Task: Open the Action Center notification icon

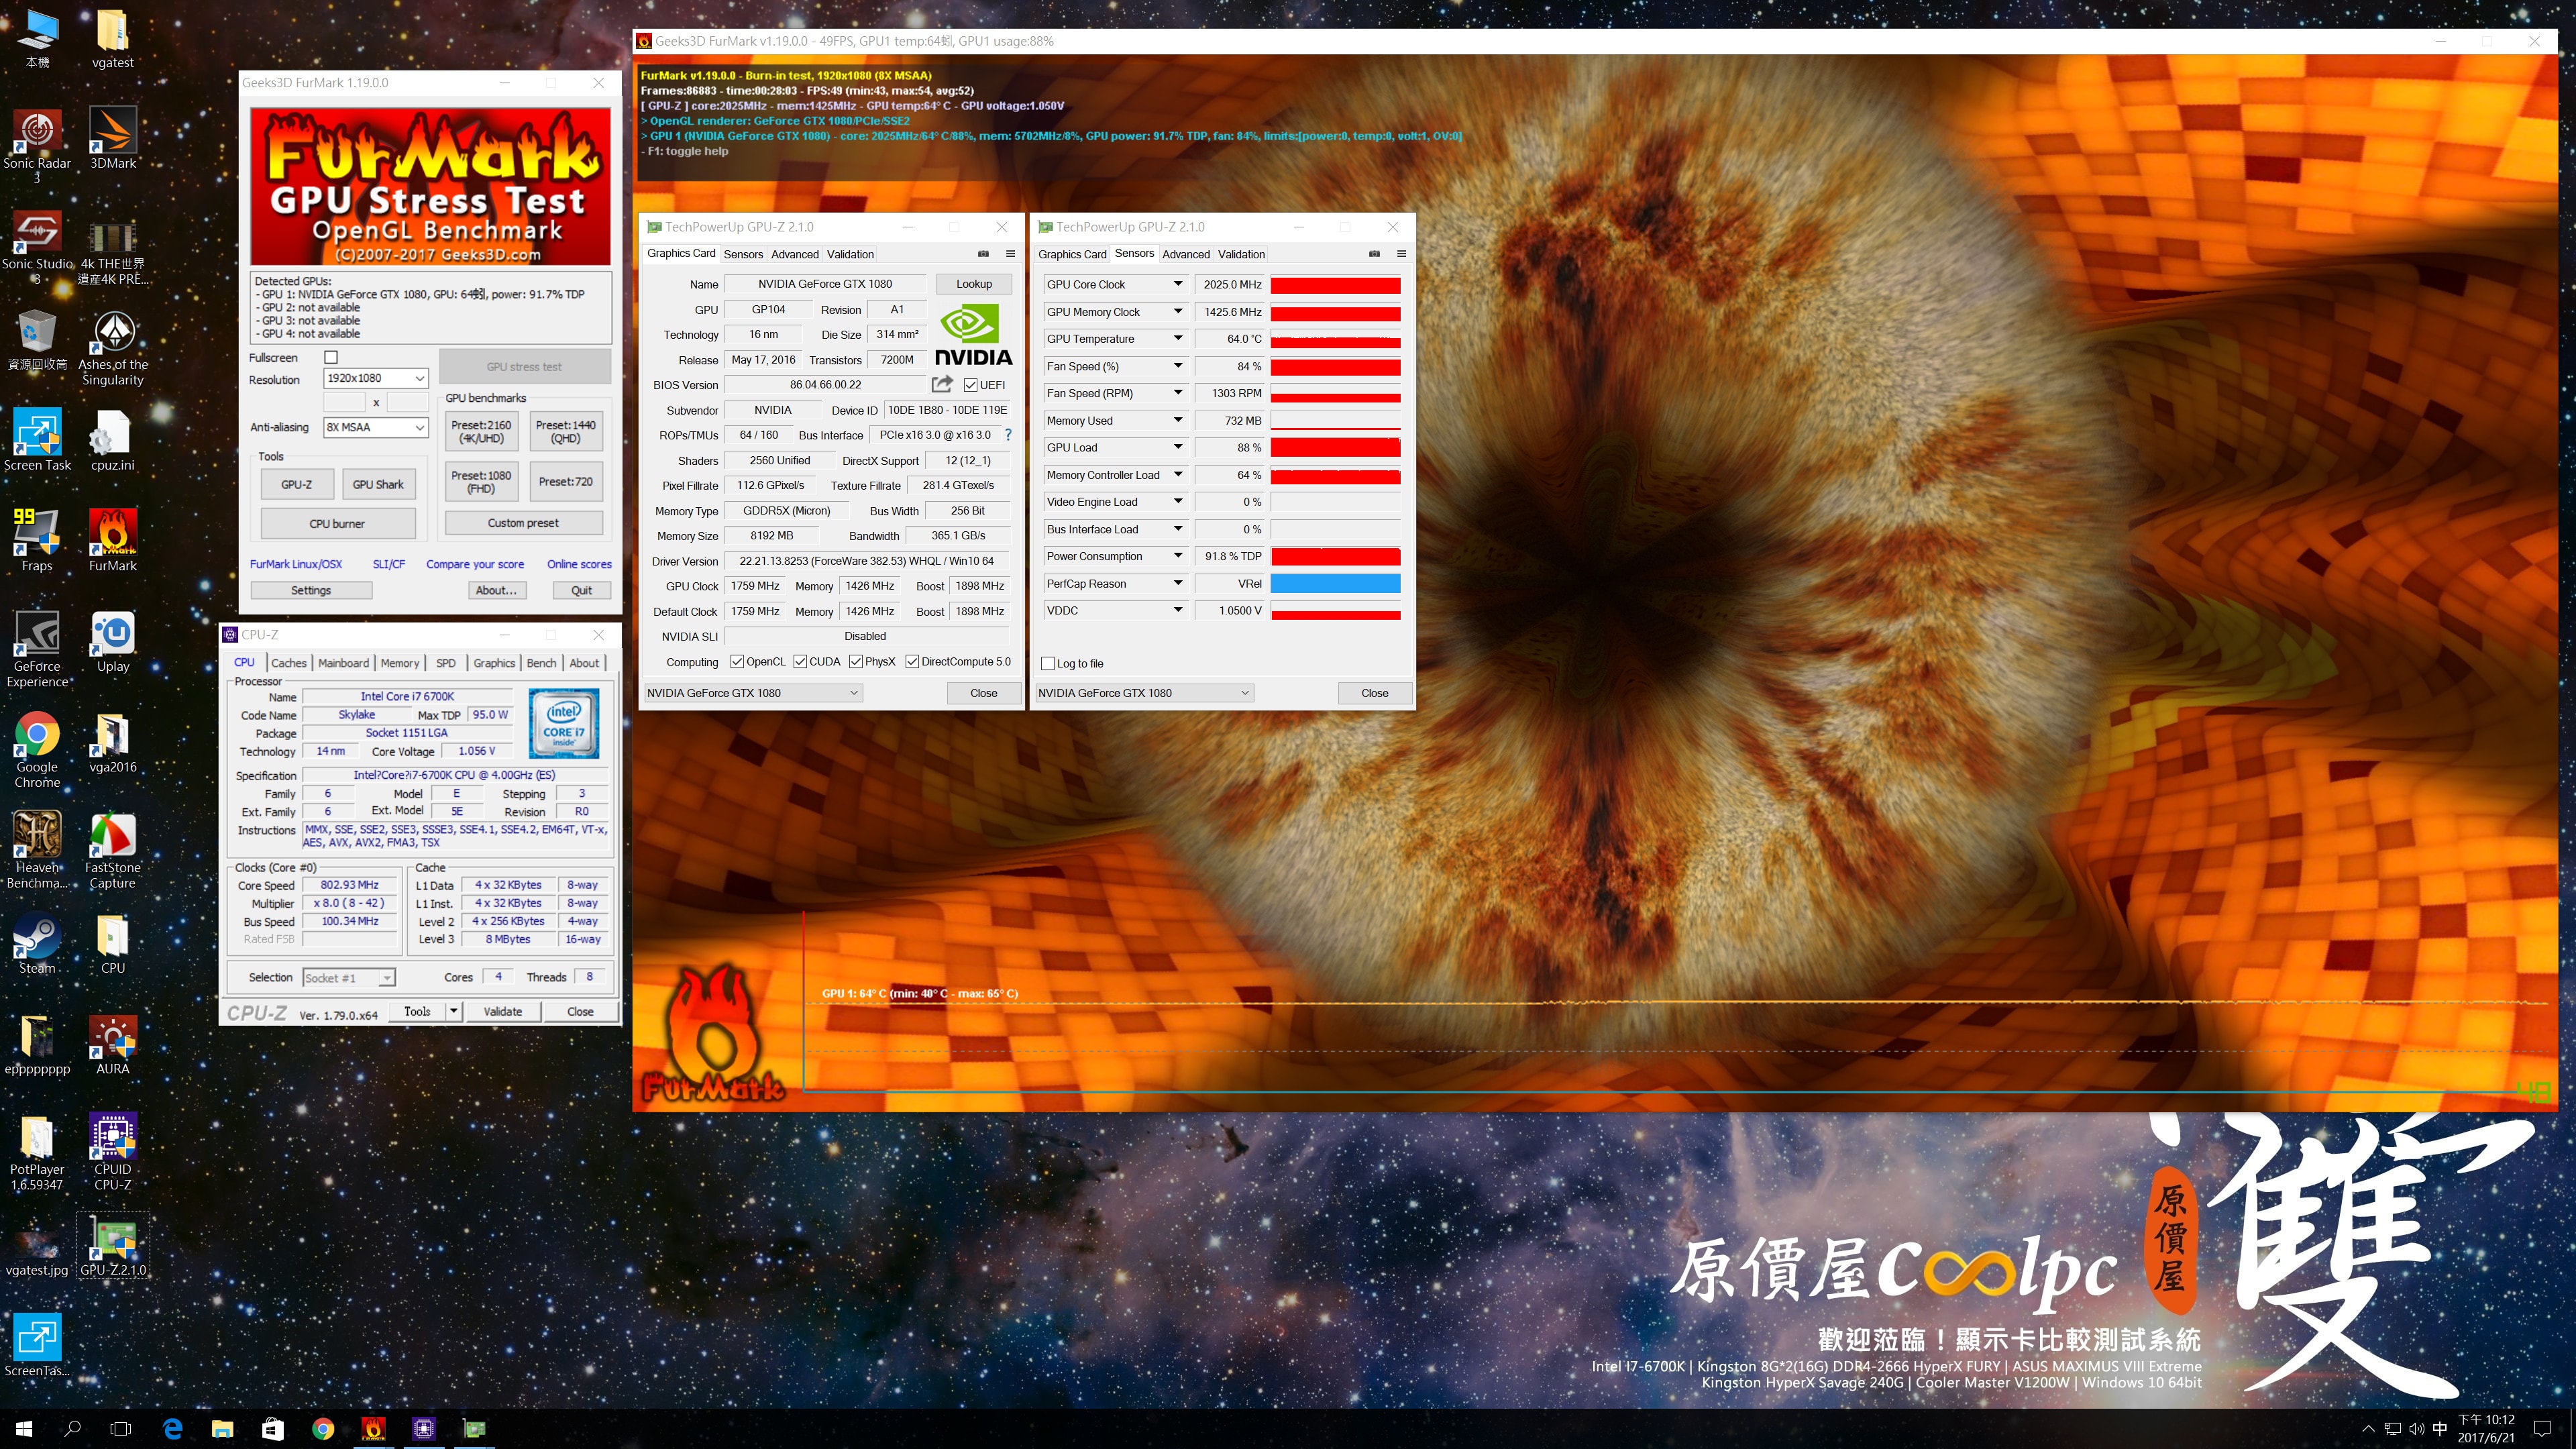Action: click(2543, 1428)
